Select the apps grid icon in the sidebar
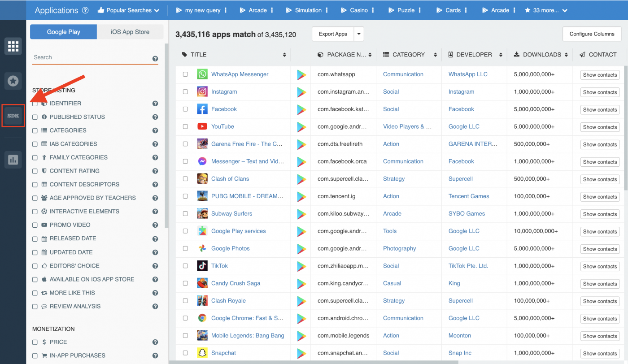This screenshot has height=364, width=628. [x=13, y=46]
